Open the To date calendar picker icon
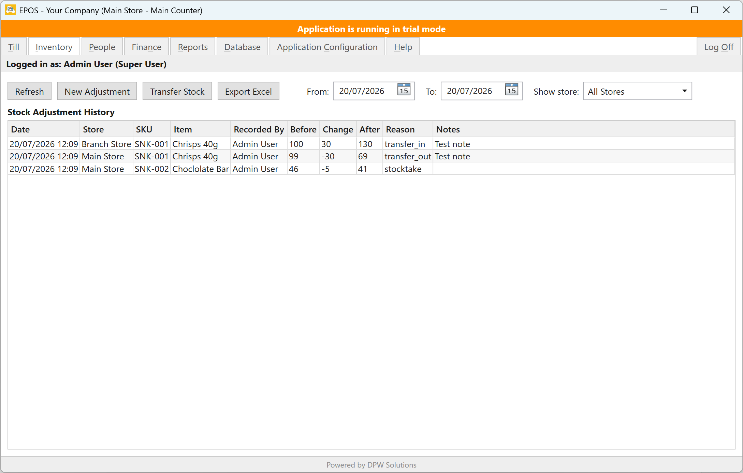This screenshot has width=743, height=473. pos(512,90)
